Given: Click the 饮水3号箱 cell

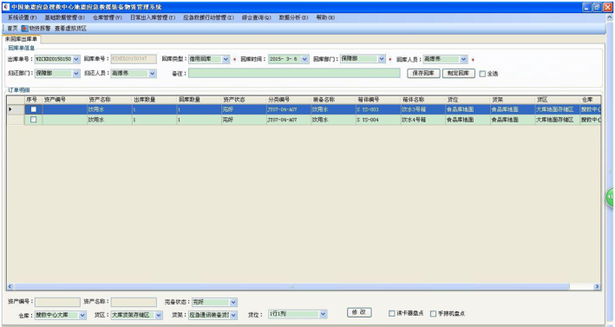Looking at the screenshot, I should 422,109.
